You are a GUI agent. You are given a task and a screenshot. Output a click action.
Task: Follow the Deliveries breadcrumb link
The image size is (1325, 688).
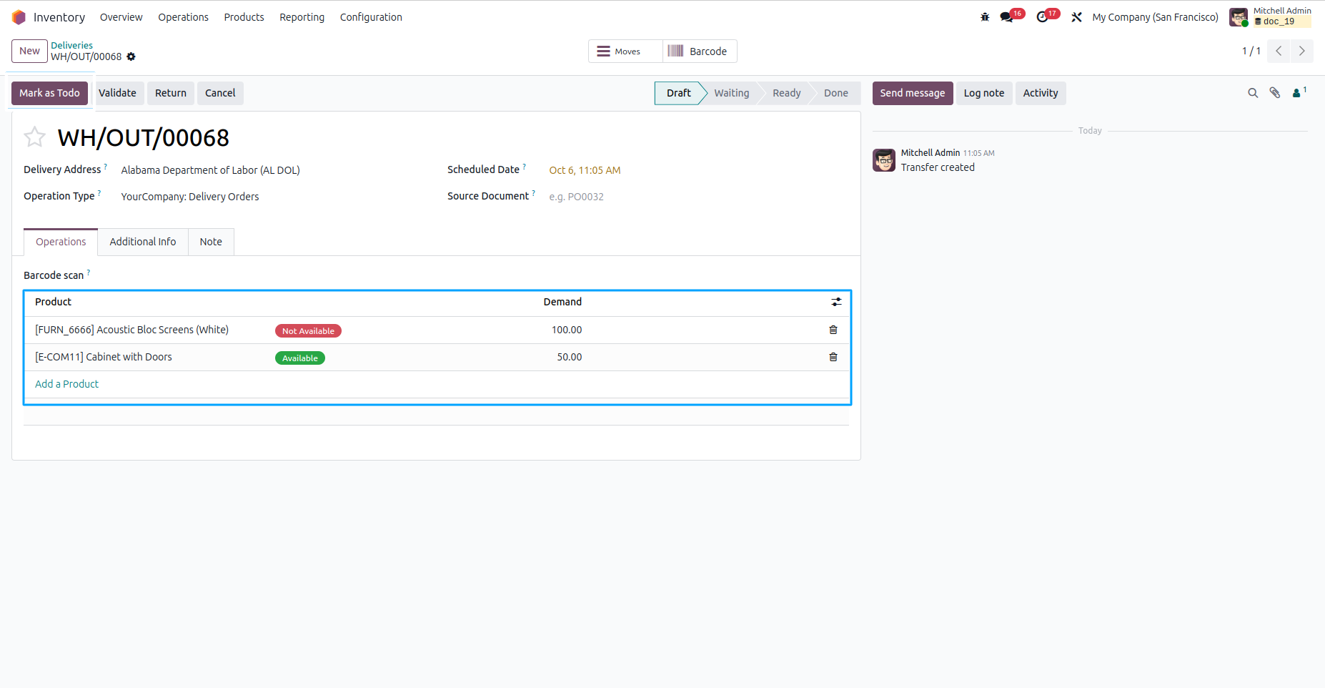pyautogui.click(x=71, y=45)
